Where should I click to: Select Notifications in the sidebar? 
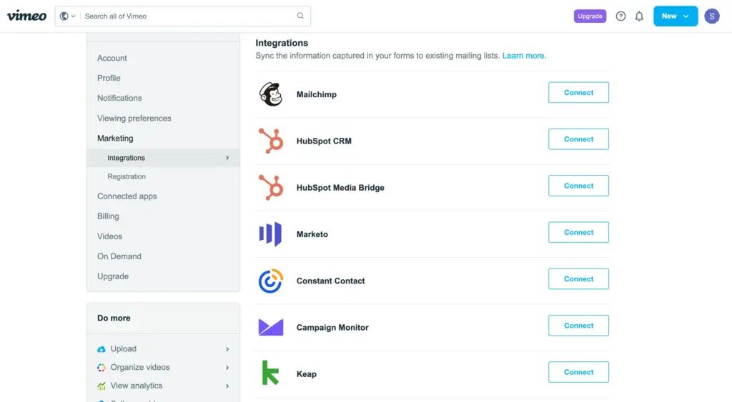[119, 98]
